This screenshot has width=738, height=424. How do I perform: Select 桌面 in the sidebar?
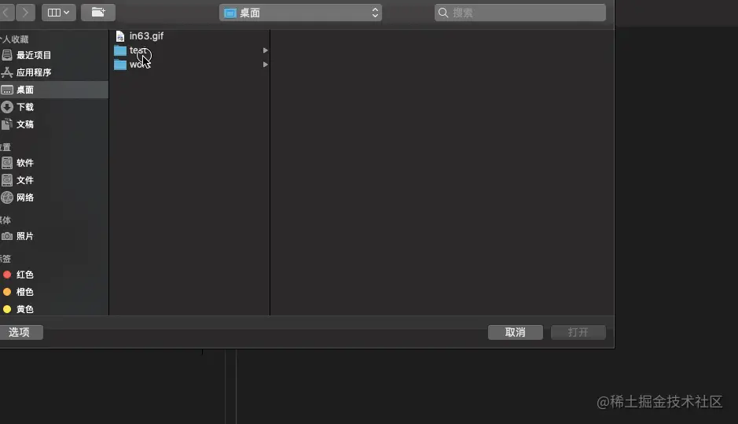pos(53,90)
